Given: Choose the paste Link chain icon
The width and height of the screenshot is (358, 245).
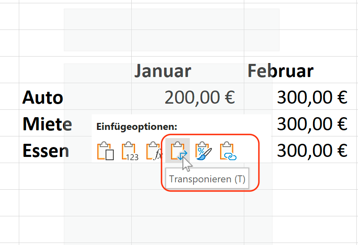Looking at the screenshot, I should (x=228, y=151).
